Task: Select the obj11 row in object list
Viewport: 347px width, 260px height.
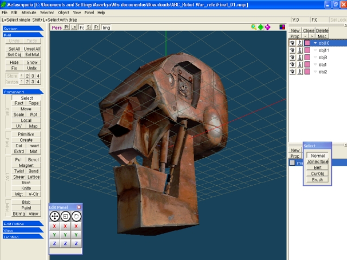Action: point(318,50)
